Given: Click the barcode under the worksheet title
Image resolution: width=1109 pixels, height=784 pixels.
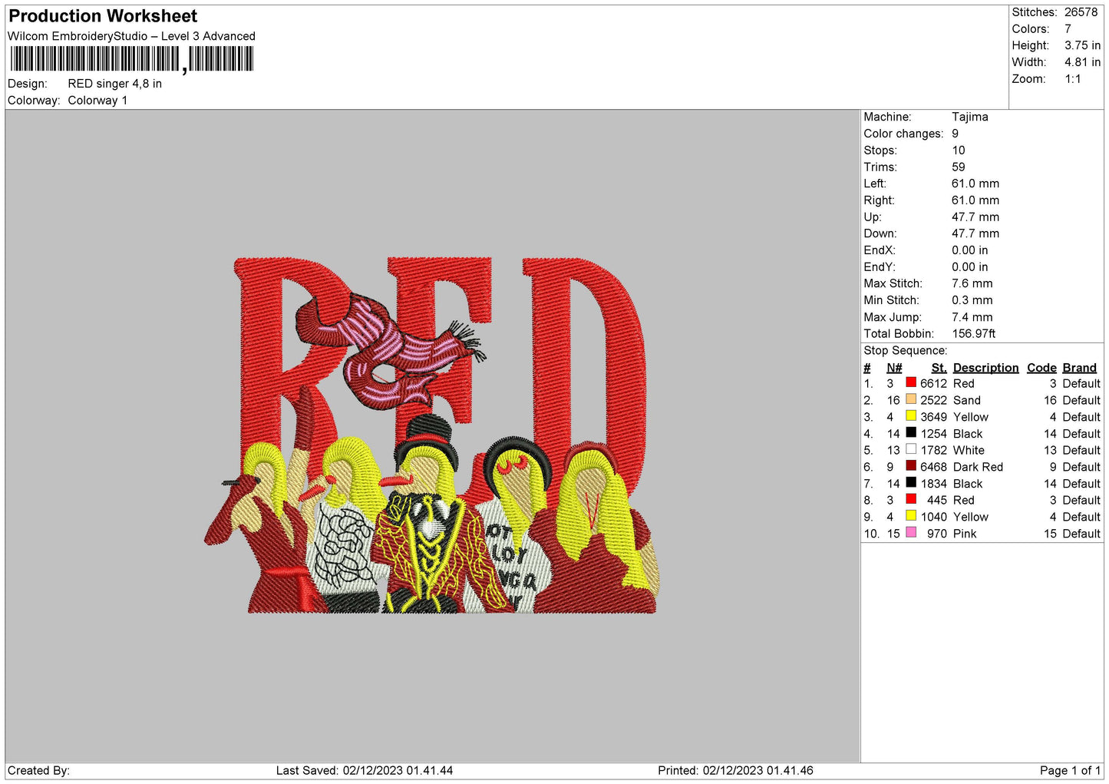Looking at the screenshot, I should tap(131, 59).
